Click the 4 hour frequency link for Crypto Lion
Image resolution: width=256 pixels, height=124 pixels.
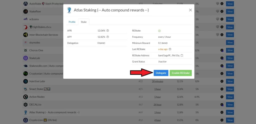[x=157, y=120]
